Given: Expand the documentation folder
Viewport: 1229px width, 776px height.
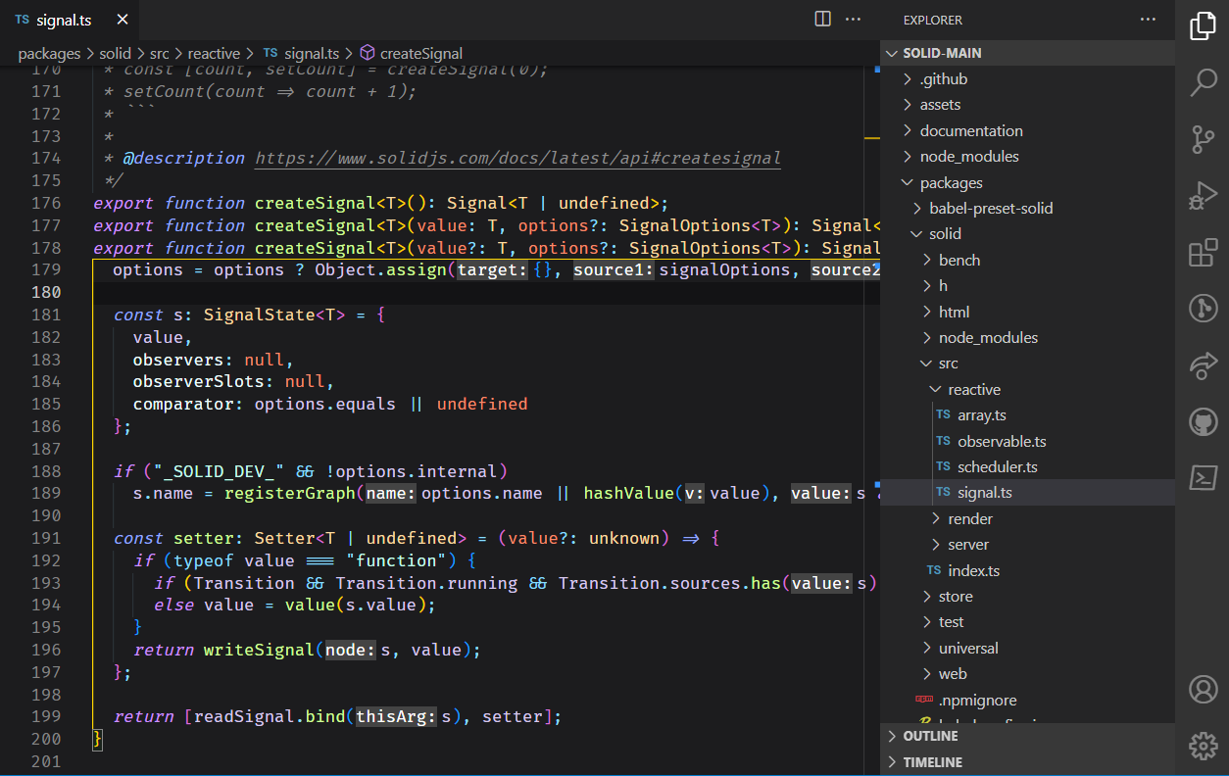Looking at the screenshot, I should coord(1027,130).
